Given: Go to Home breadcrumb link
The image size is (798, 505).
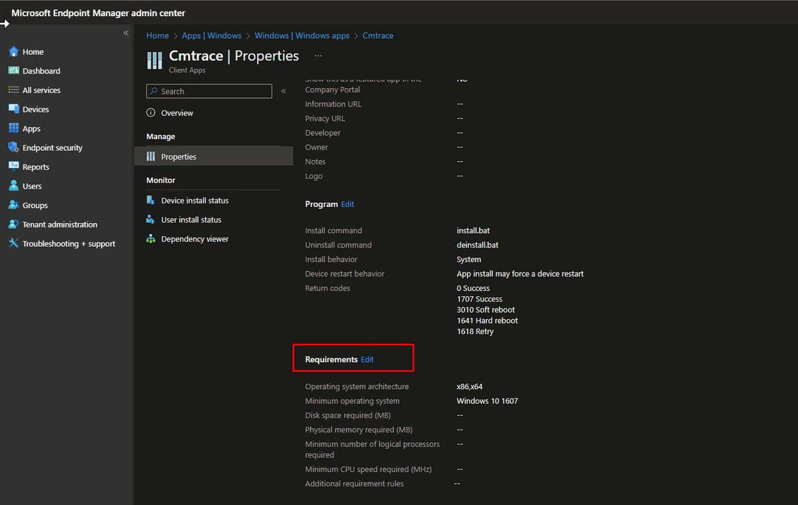Looking at the screenshot, I should point(158,36).
